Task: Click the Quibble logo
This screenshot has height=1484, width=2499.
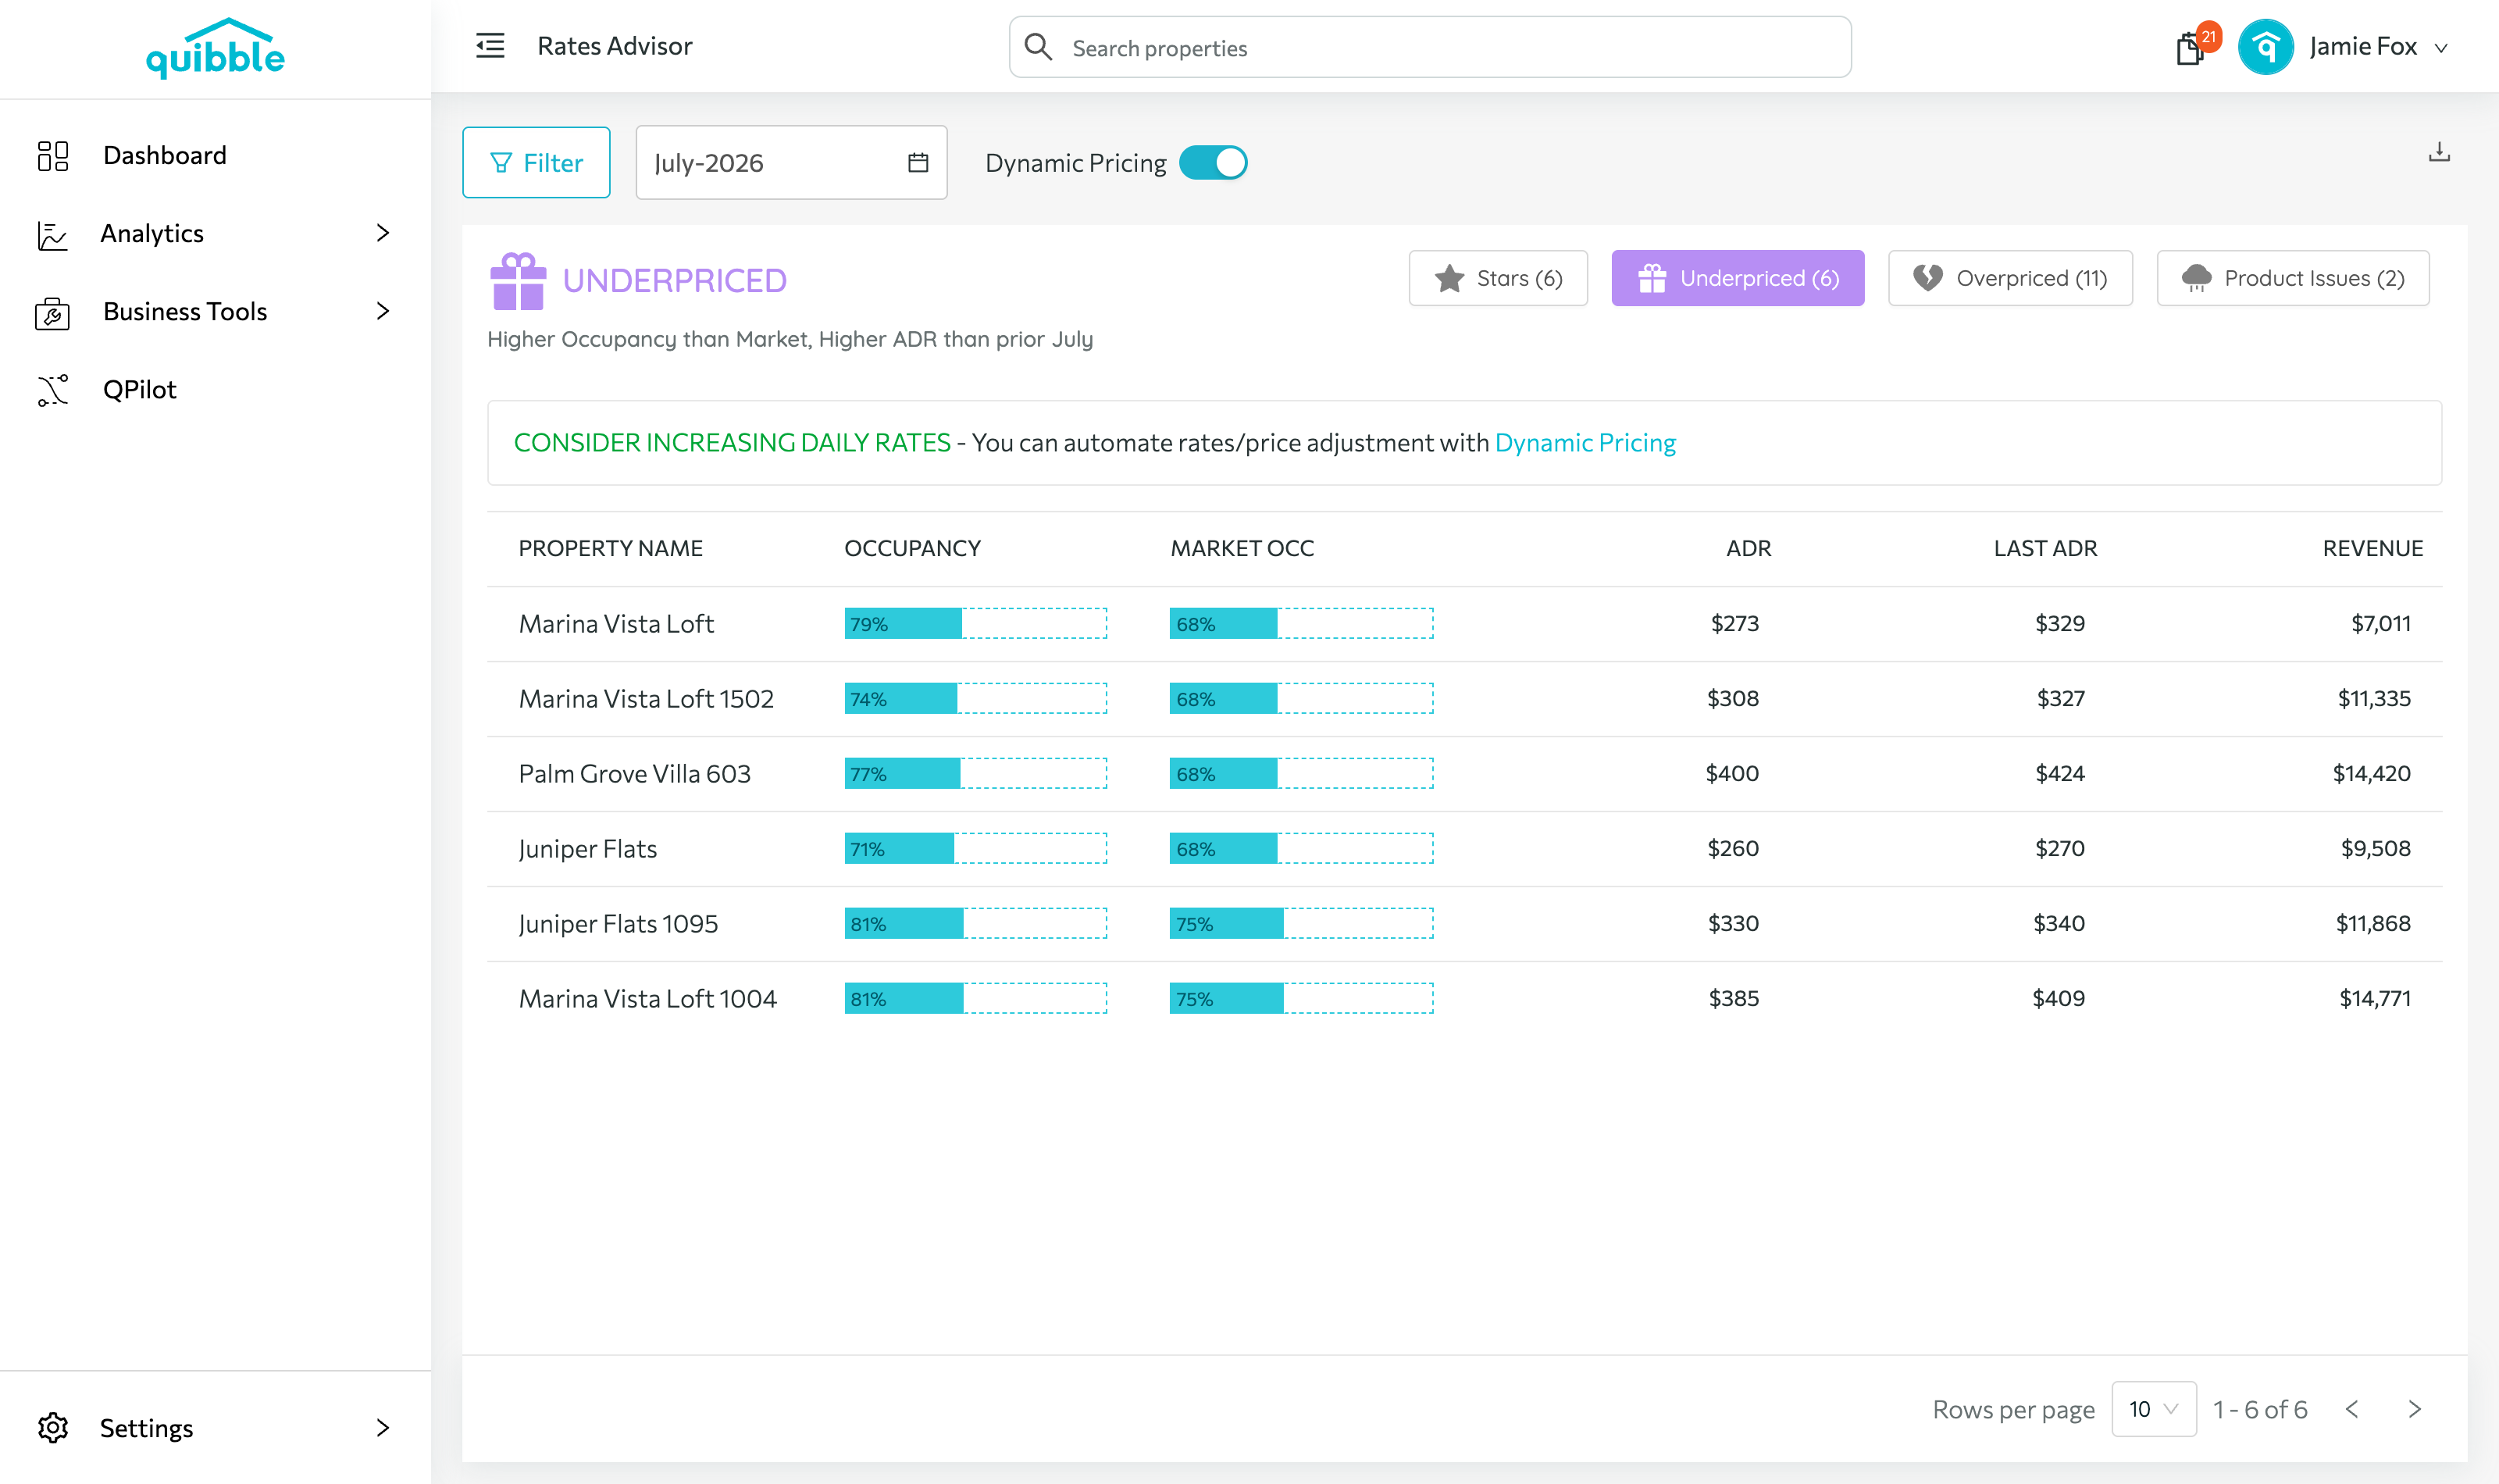Action: tap(215, 48)
